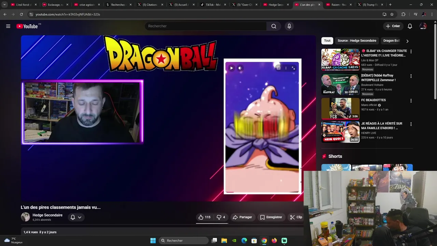View site information icon in address bar

(31, 14)
